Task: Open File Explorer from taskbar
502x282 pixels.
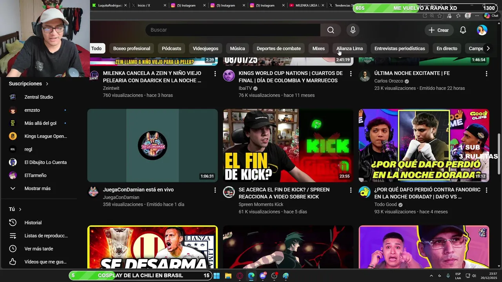Action: coord(228,276)
